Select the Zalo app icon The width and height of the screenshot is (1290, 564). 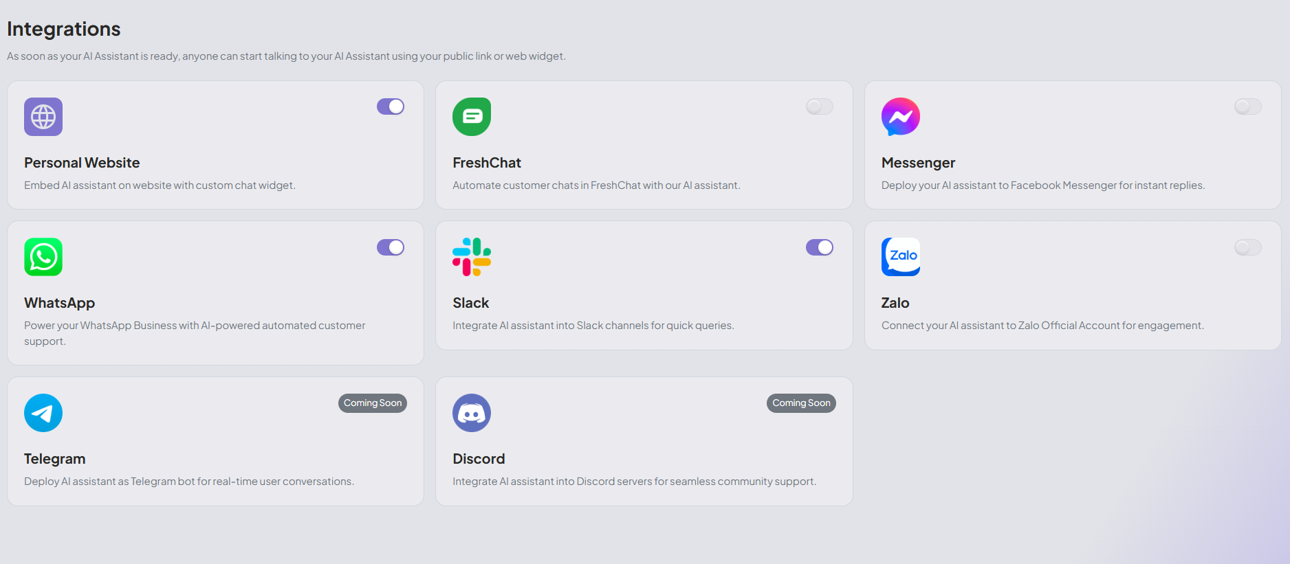[x=900, y=257]
